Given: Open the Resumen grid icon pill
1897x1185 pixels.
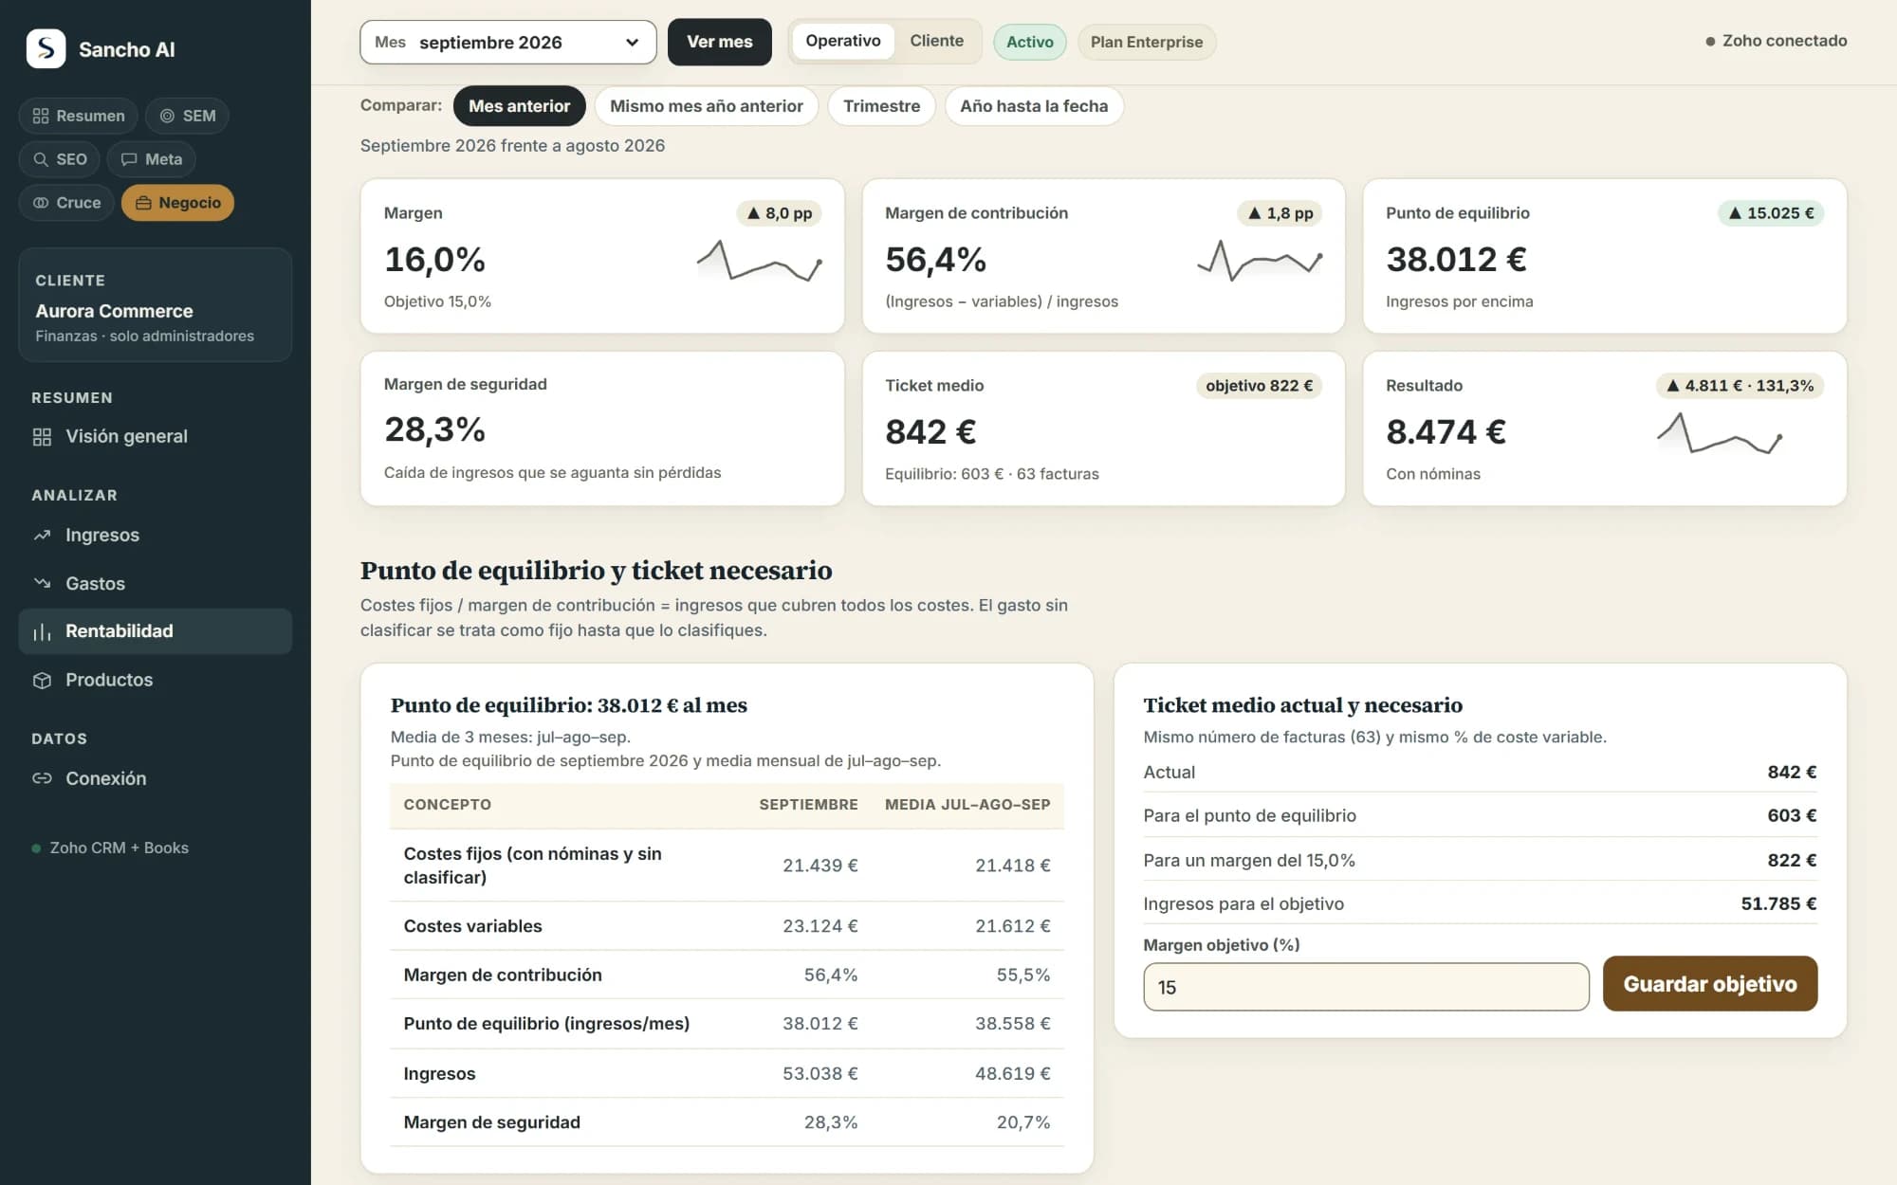Looking at the screenshot, I should [x=79, y=116].
